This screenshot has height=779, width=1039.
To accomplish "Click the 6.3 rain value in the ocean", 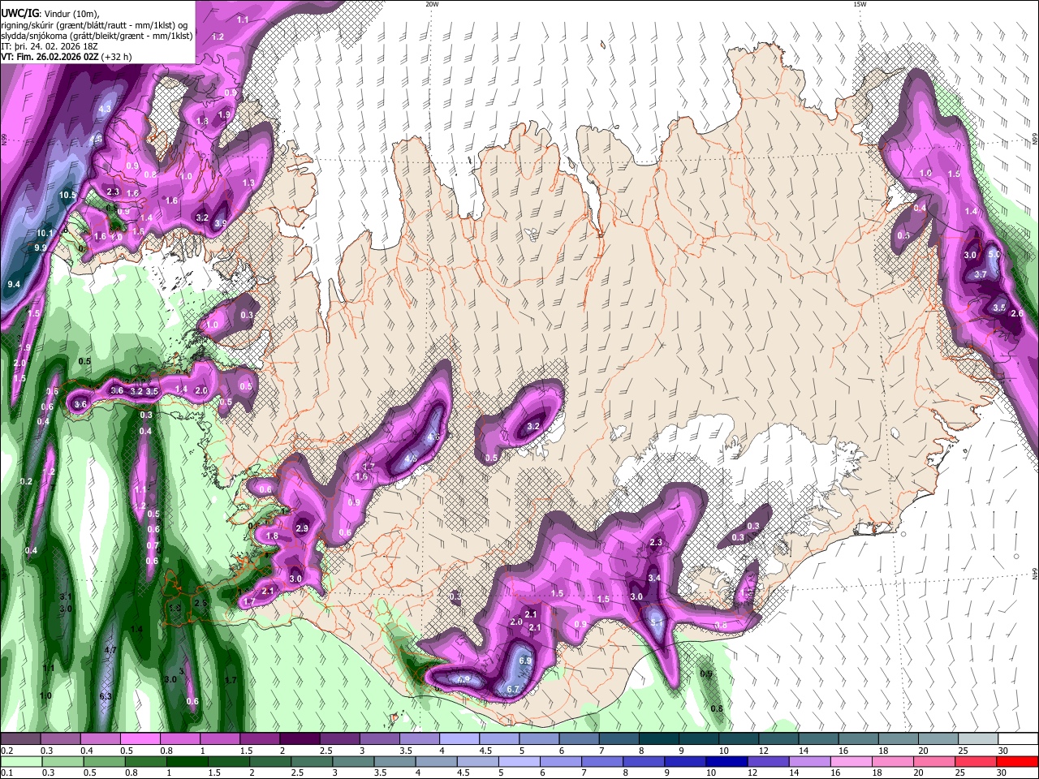I will (106, 696).
